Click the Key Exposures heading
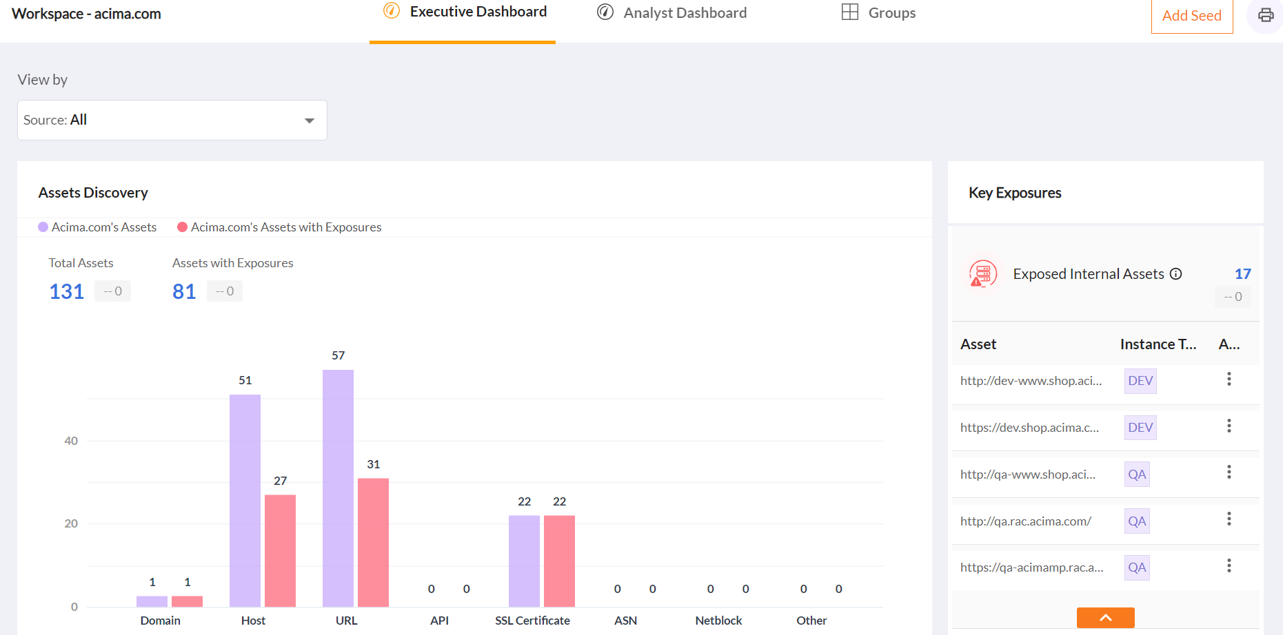1283x635 pixels. (x=1015, y=193)
